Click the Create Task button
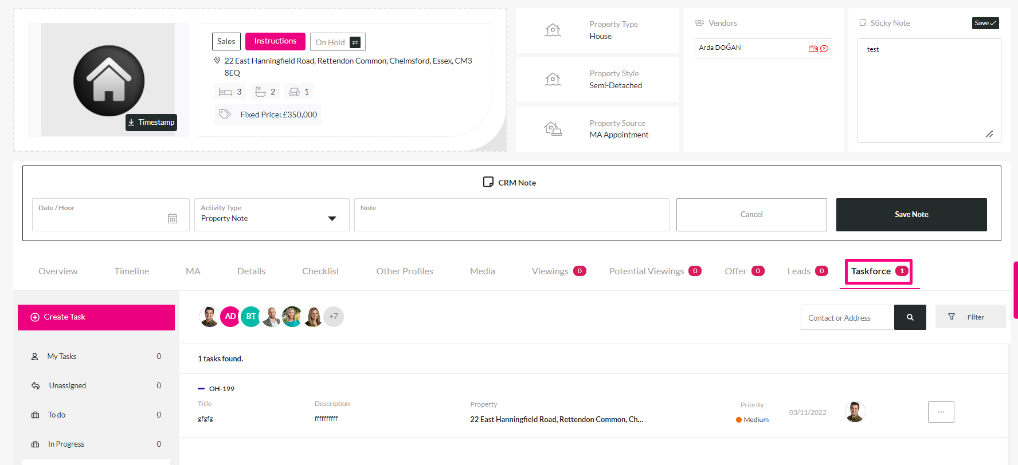This screenshot has width=1018, height=465. coord(96,317)
